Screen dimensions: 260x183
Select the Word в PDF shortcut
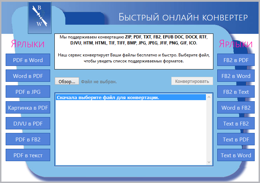tap(28, 76)
